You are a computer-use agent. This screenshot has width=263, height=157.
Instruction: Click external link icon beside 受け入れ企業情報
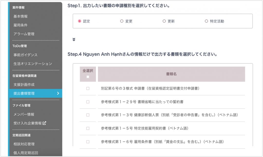tap(44, 123)
